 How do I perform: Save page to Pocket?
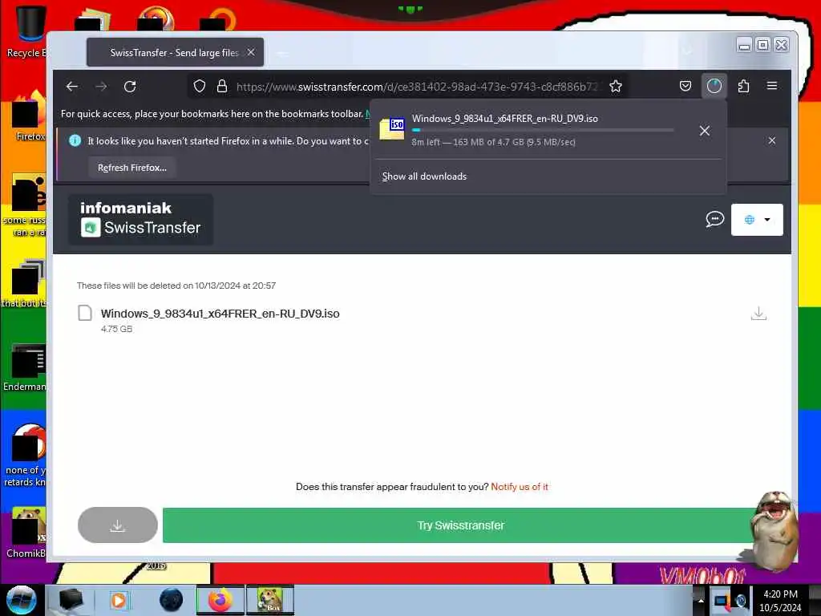coord(686,86)
